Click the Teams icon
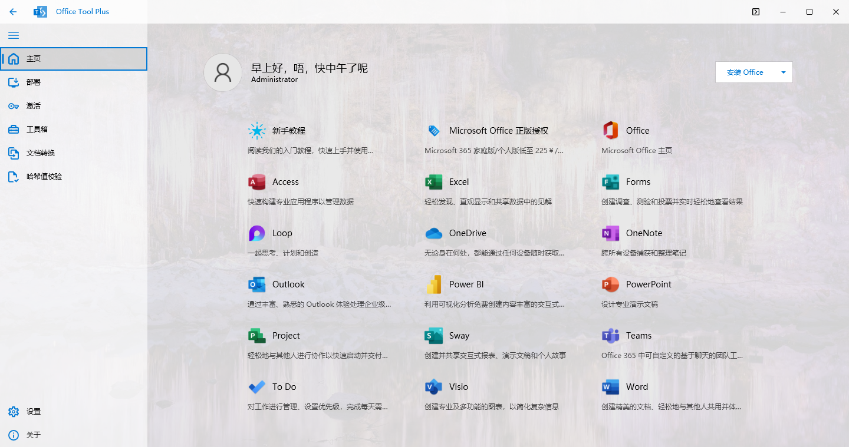849x447 pixels. coord(610,336)
